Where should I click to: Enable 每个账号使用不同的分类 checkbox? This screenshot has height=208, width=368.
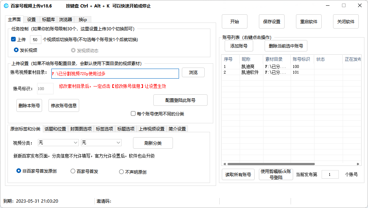point(133,114)
